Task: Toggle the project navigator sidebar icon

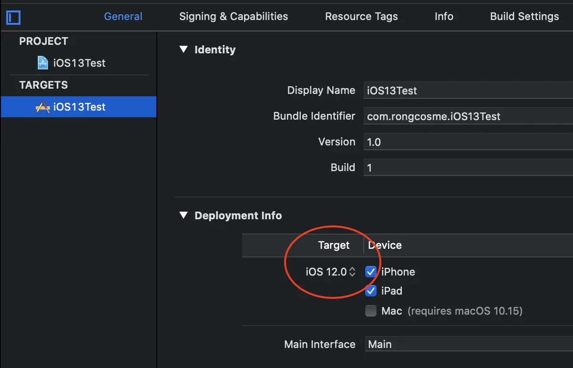Action: (x=13, y=18)
